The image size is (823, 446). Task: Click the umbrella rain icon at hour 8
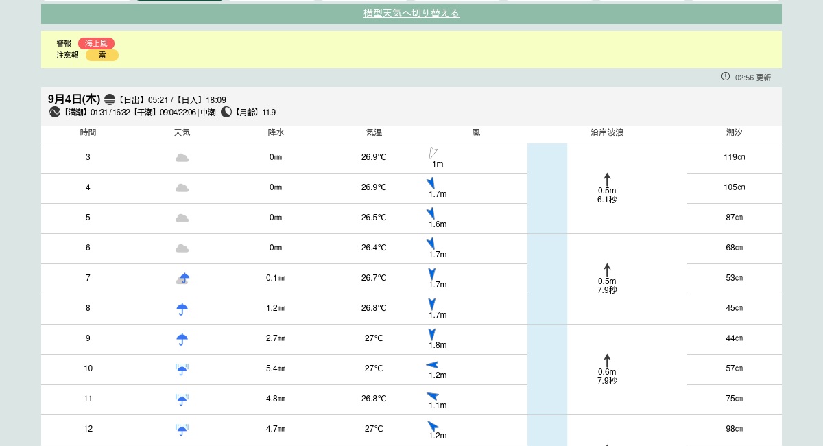[182, 309]
